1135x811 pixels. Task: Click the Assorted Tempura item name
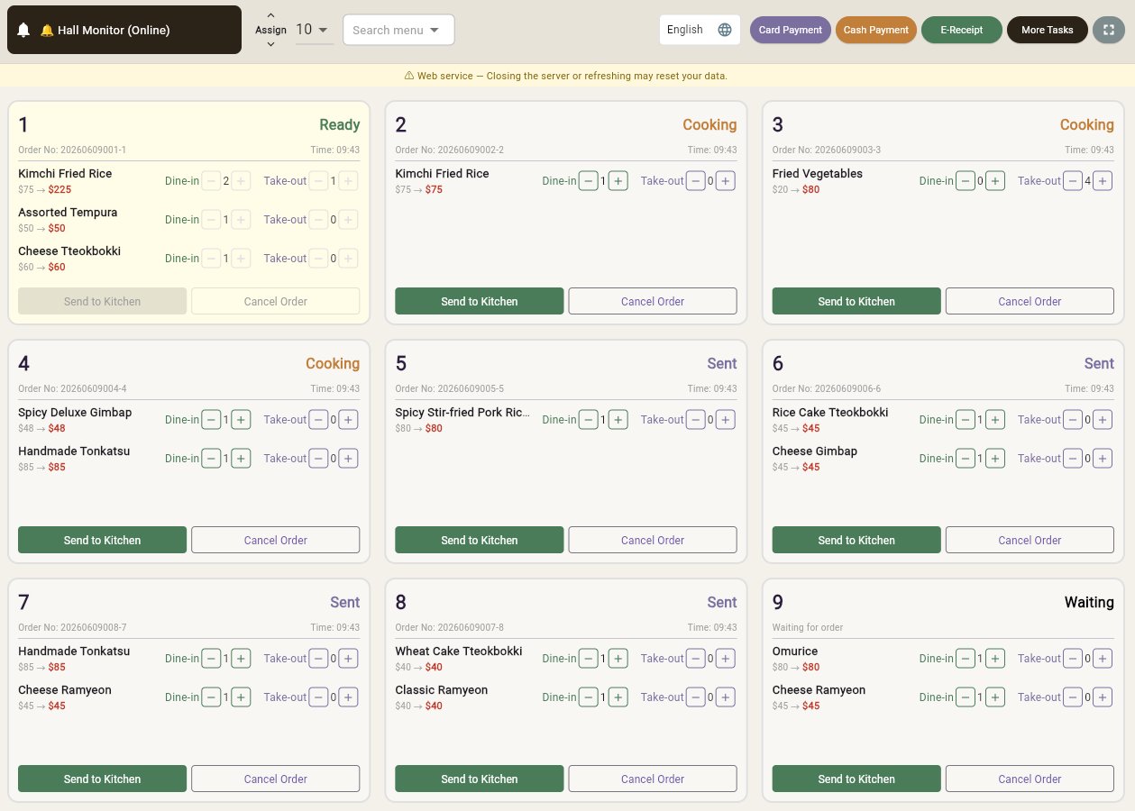[68, 213]
